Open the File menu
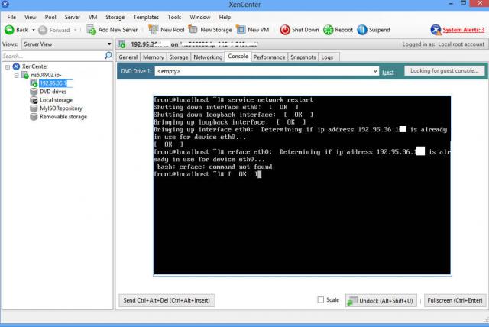This screenshot has height=327, width=489. click(x=11, y=17)
